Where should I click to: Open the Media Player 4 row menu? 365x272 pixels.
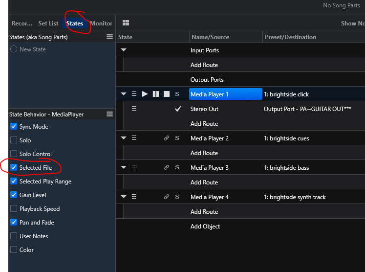coord(134,197)
